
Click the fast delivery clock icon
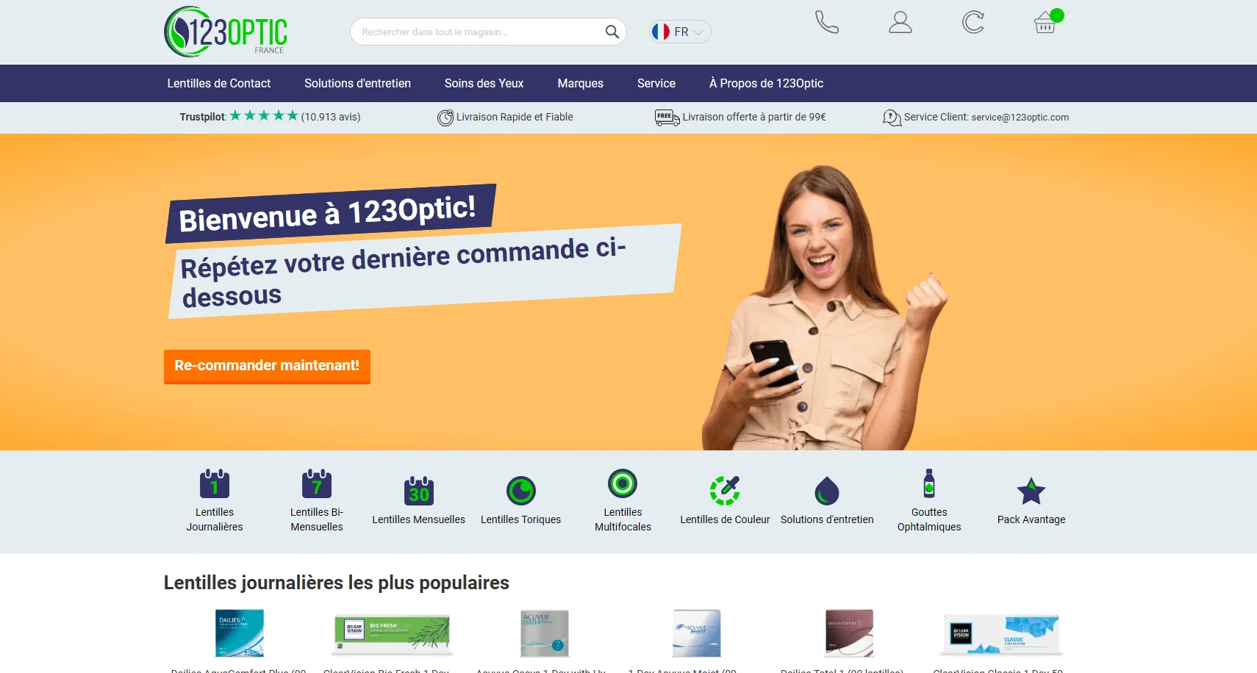tap(445, 118)
